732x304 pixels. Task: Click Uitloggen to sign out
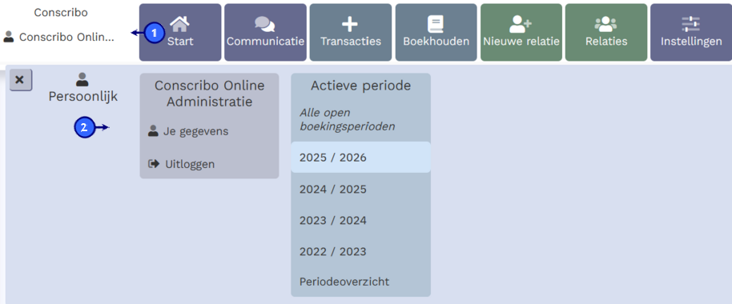(182, 164)
